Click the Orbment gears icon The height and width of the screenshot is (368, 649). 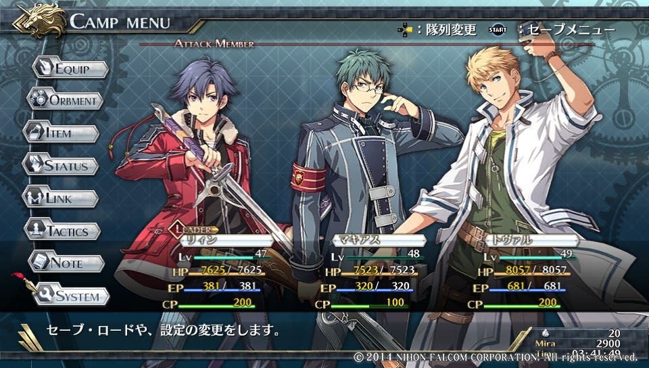click(38, 99)
